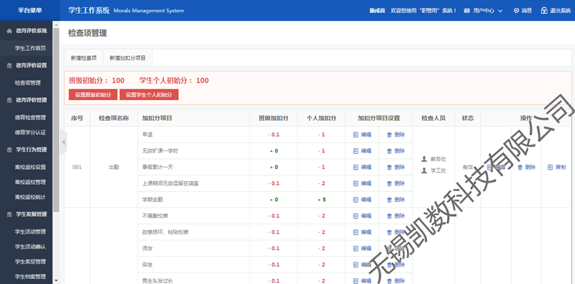
Task: Click the 染发 deduction item name
Action: point(147,265)
